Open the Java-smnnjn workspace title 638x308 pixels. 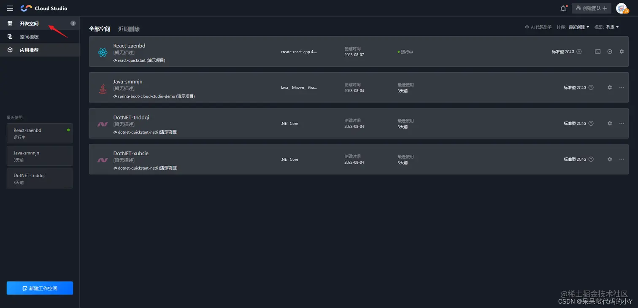pyautogui.click(x=128, y=81)
